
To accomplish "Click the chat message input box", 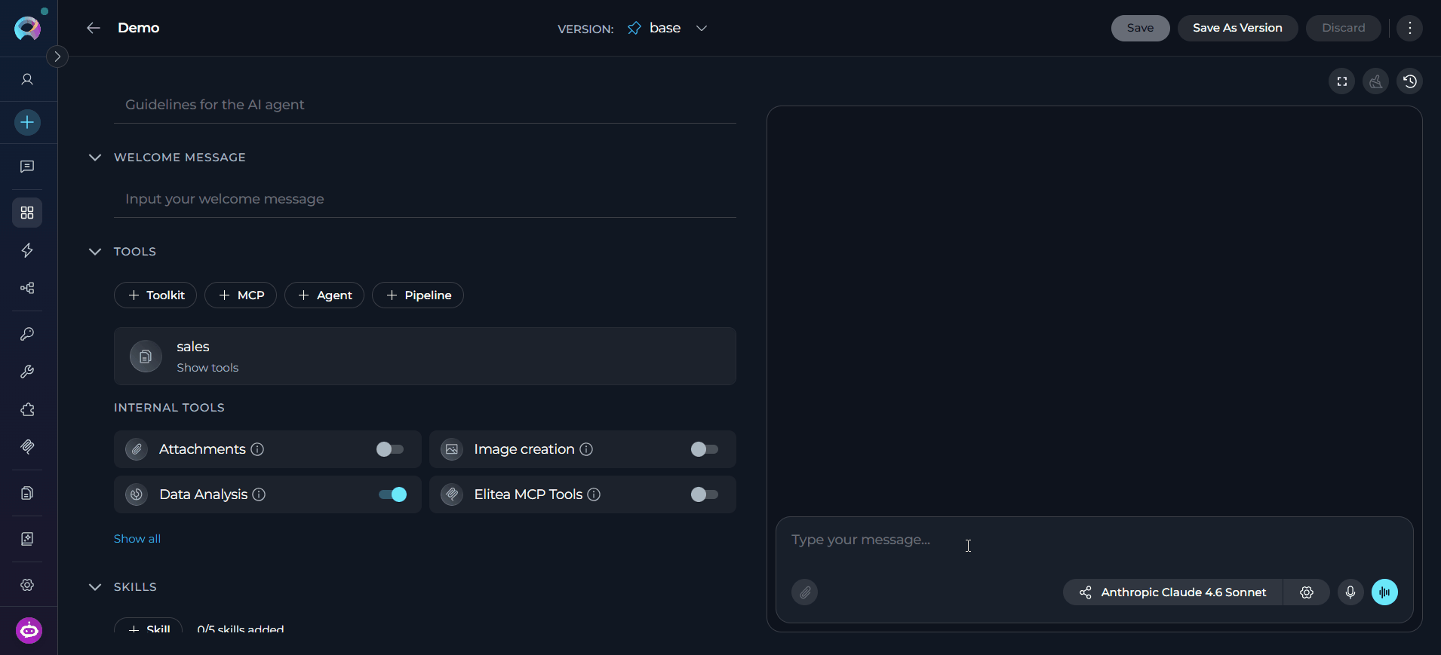I will coord(1094,540).
